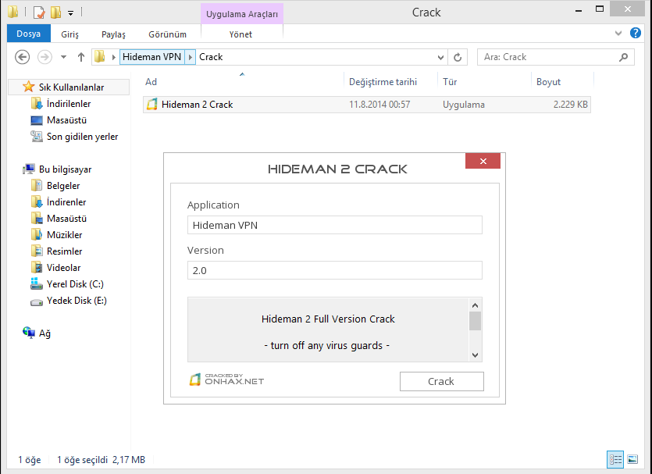Select the Uygulama Araçları contextual tab
This screenshot has height=474, width=652.
242,14
